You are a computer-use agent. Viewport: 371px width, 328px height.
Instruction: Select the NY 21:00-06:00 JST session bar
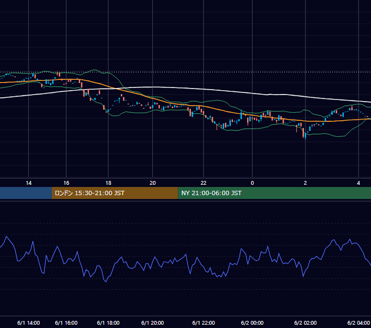click(x=274, y=193)
